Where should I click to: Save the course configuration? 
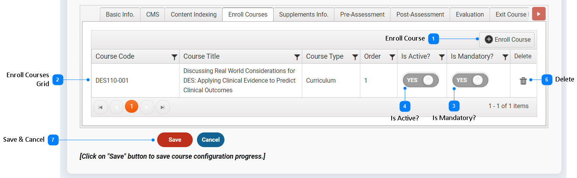tap(175, 140)
